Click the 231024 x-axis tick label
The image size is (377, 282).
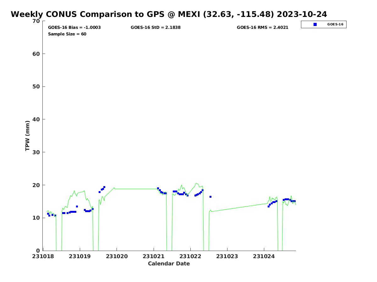(x=264, y=256)
